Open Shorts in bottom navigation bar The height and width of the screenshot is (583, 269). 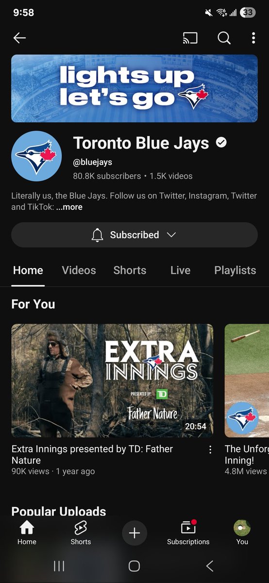pyautogui.click(x=81, y=533)
